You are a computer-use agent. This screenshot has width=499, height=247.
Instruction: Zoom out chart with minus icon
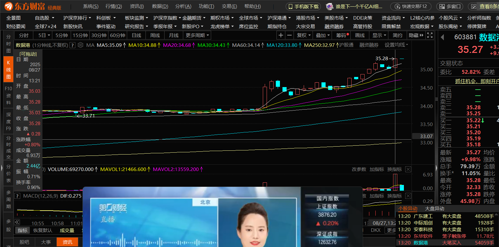point(289,35)
